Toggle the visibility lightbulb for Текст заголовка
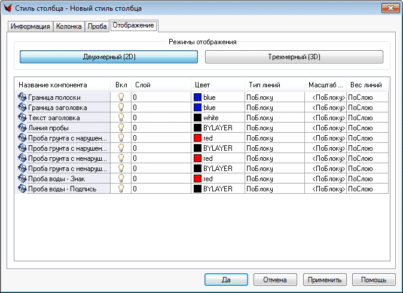The image size is (403, 293). [121, 117]
